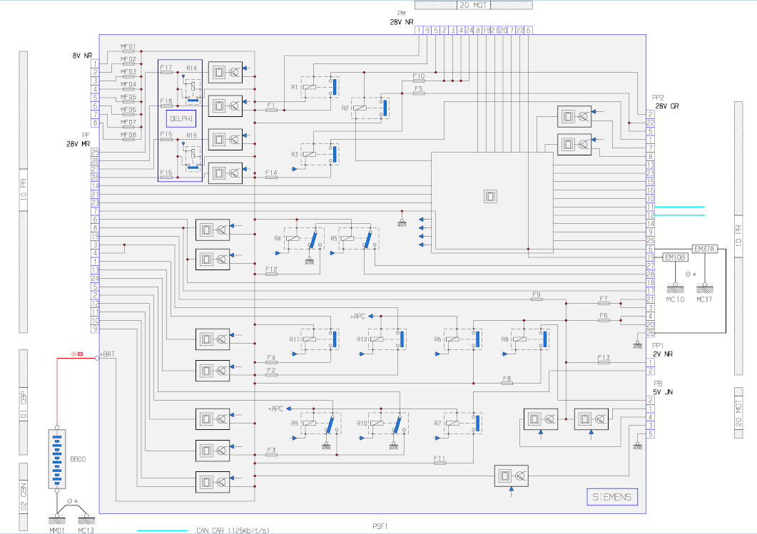Select fuse F10

pos(419,81)
